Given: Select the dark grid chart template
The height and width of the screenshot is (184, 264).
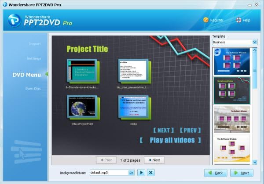Looking at the screenshot, I should pos(232,91).
